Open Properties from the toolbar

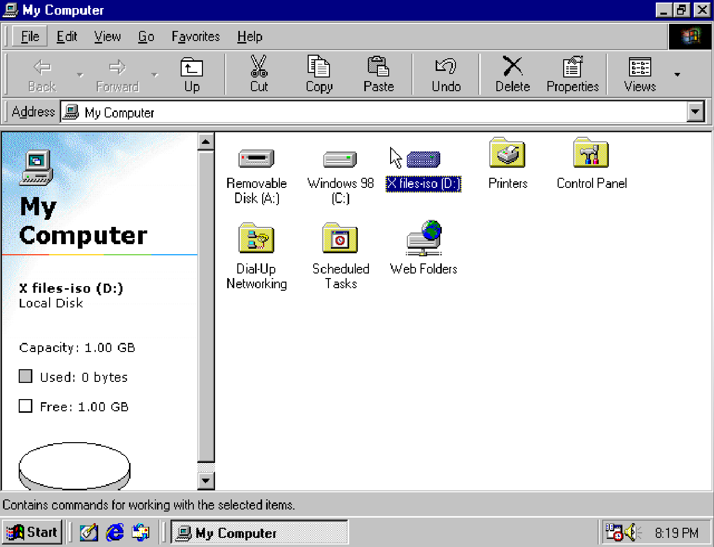pyautogui.click(x=572, y=75)
